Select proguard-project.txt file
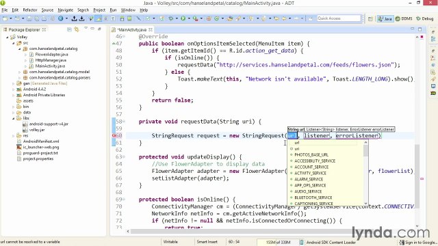Screen dimensions: 438x246 pos(40,153)
